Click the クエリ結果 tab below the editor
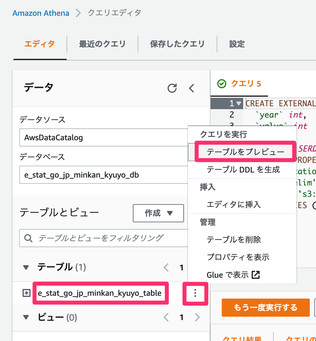Image resolution: width=316 pixels, height=341 pixels. pyautogui.click(x=242, y=338)
